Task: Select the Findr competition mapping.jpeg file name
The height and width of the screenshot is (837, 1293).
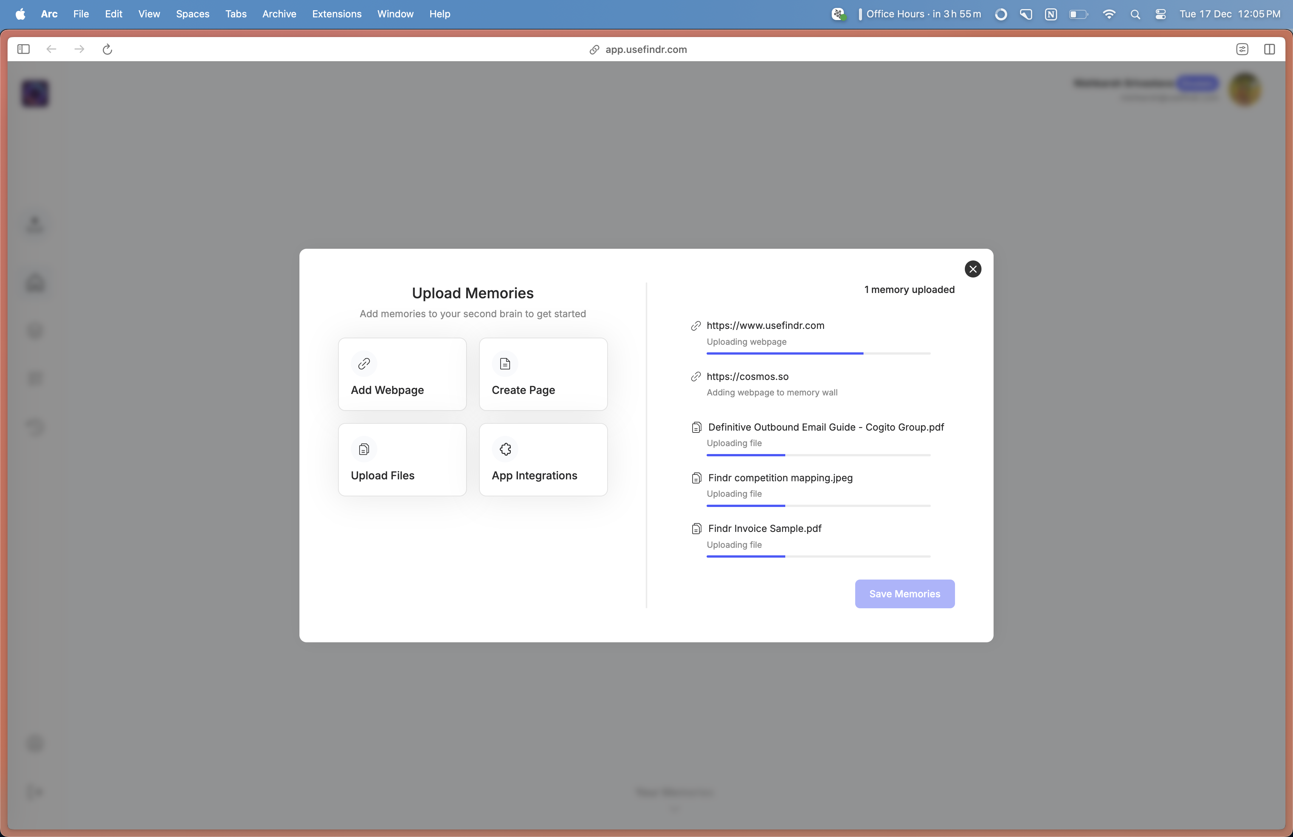Action: coord(781,478)
